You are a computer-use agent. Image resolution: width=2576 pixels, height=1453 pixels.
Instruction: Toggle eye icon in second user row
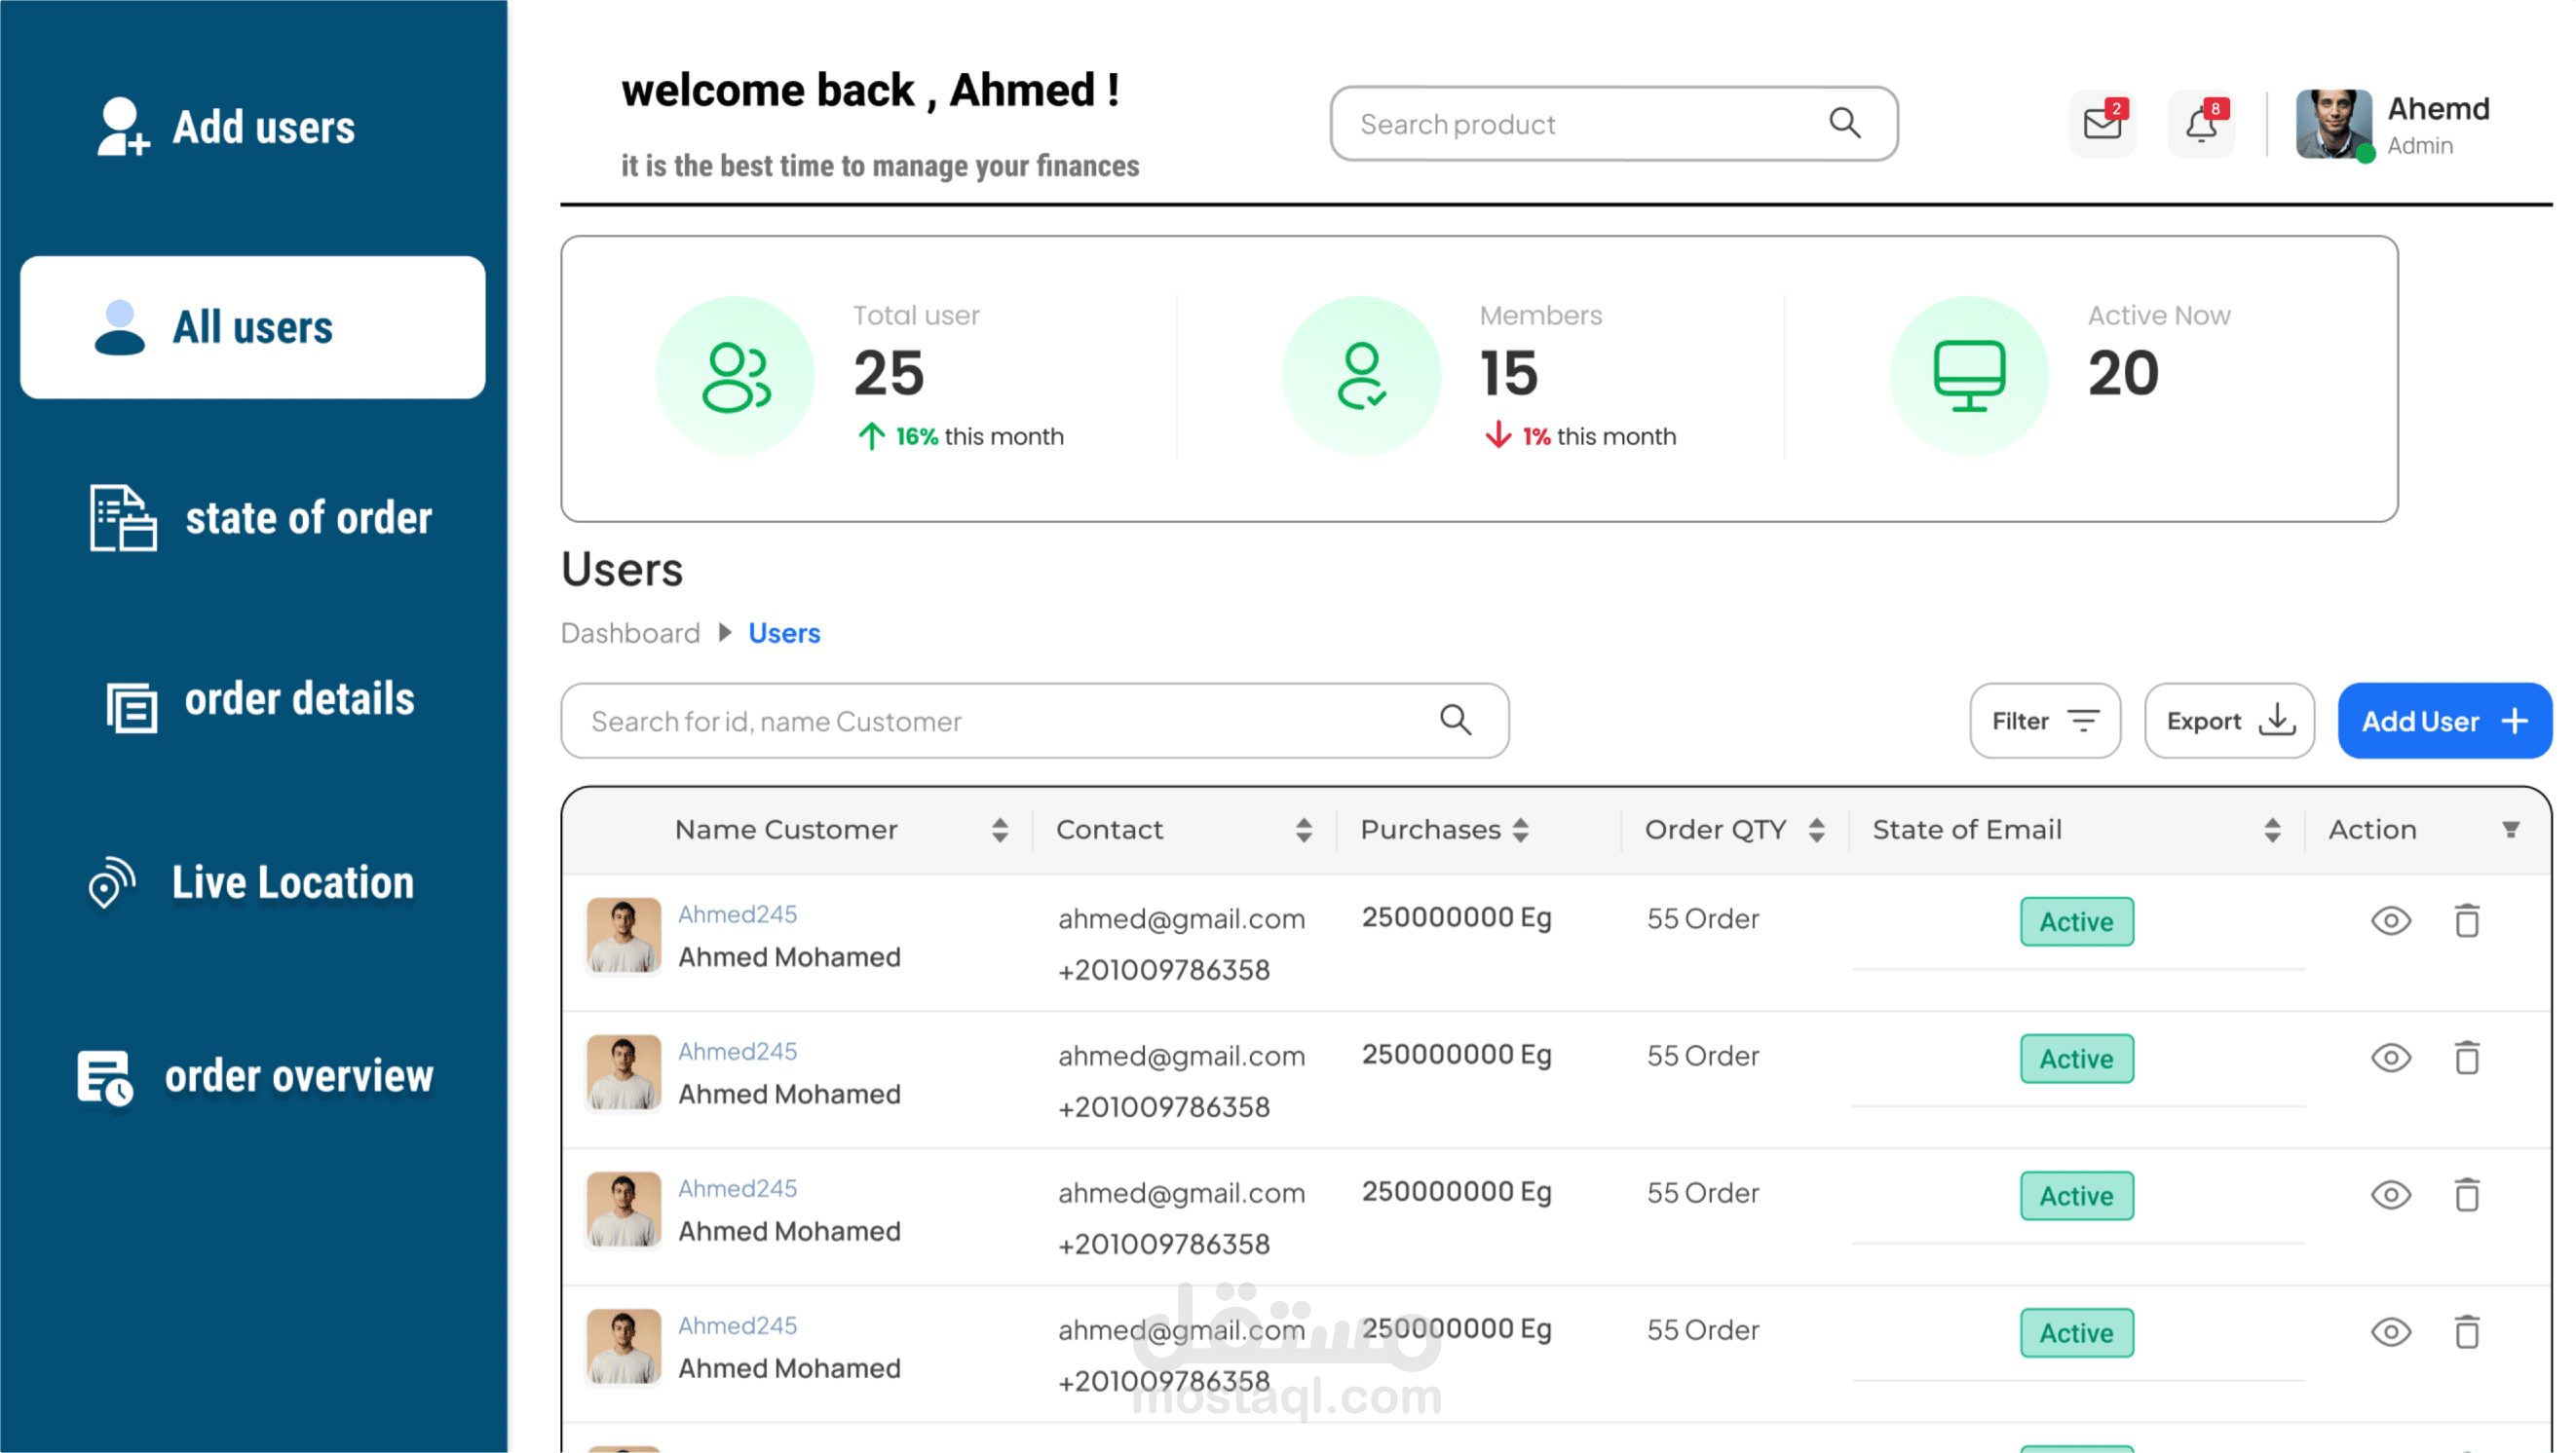pyautogui.click(x=2390, y=1058)
